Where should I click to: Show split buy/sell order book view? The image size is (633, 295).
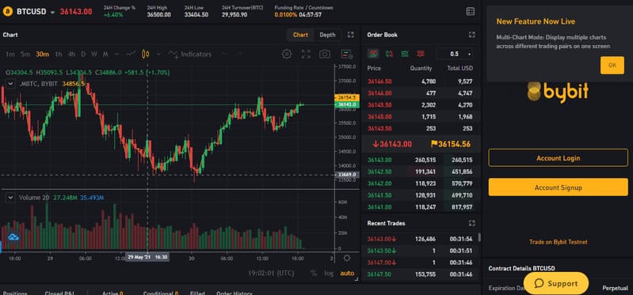[x=389, y=54]
